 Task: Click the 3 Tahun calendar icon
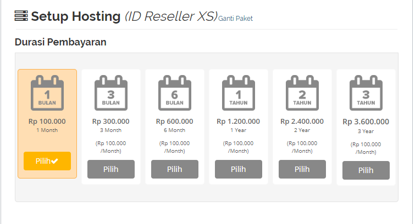pyautogui.click(x=366, y=93)
